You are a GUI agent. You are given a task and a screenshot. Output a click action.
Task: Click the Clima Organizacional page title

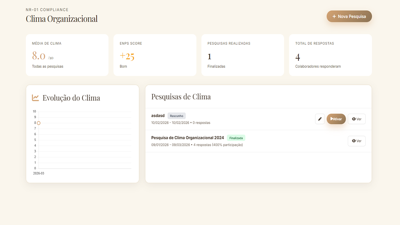click(x=62, y=19)
